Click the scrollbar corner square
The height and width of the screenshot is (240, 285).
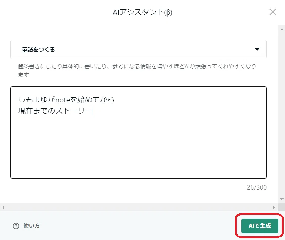[x=282, y=207]
